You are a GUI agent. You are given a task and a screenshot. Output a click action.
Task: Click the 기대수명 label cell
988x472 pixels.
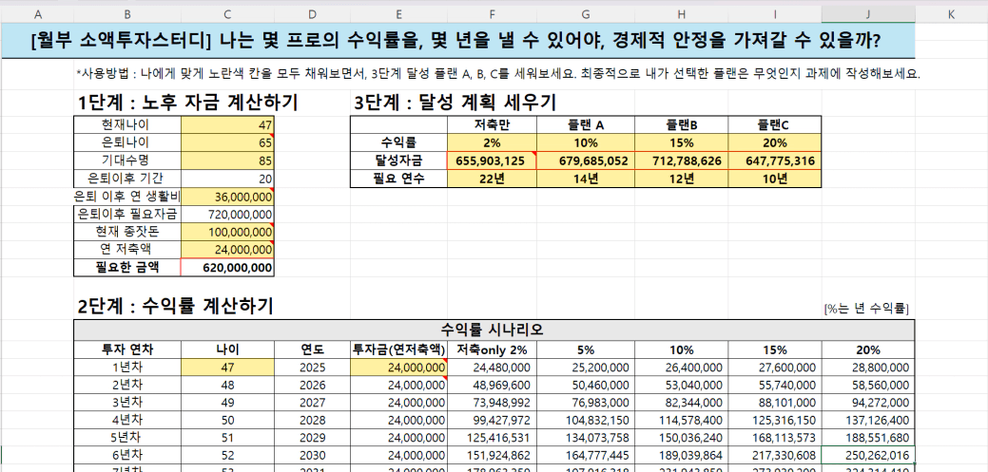pyautogui.click(x=127, y=160)
